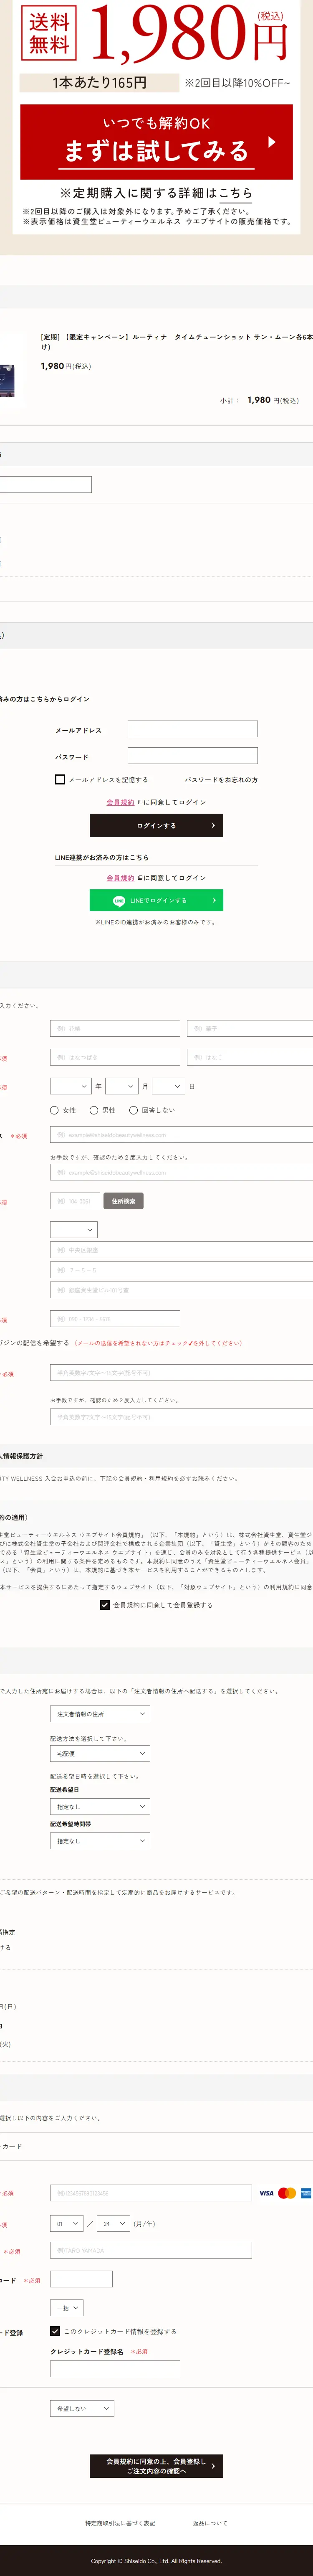The width and height of the screenshot is (313, 2576).
Task: Open 返品について footer link
Action: pyautogui.click(x=210, y=2523)
